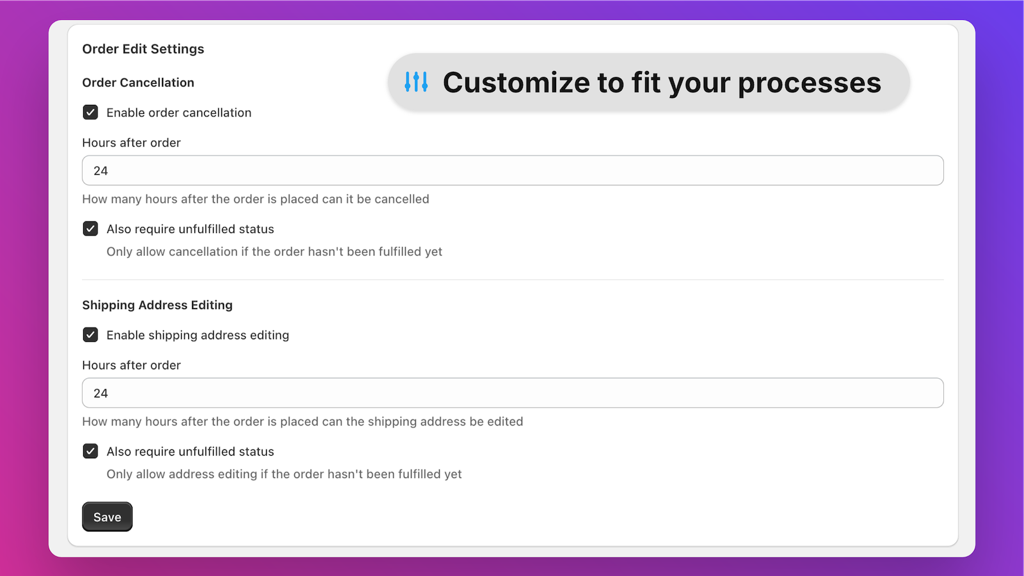The image size is (1024, 576).
Task: Click the Only allow cancellation help text
Action: (274, 252)
